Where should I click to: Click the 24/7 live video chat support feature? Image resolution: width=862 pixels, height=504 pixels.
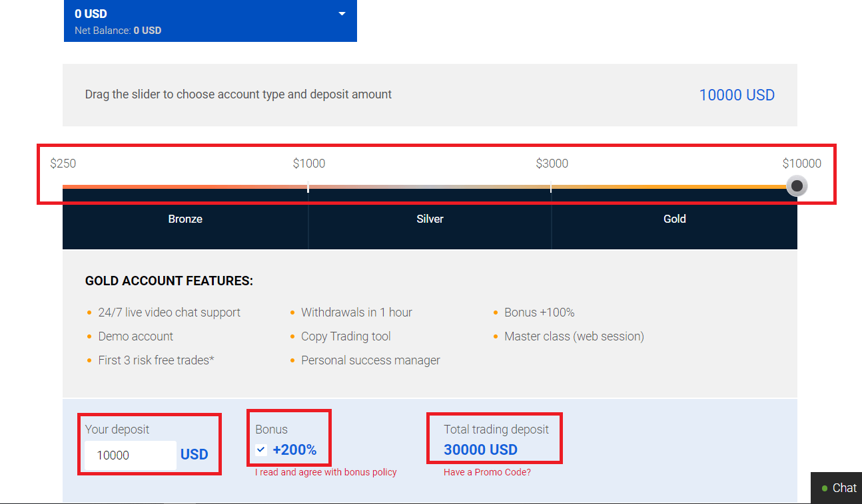[x=169, y=313]
